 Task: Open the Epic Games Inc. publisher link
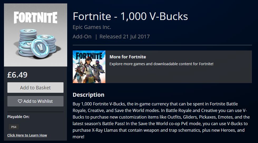point(92,27)
